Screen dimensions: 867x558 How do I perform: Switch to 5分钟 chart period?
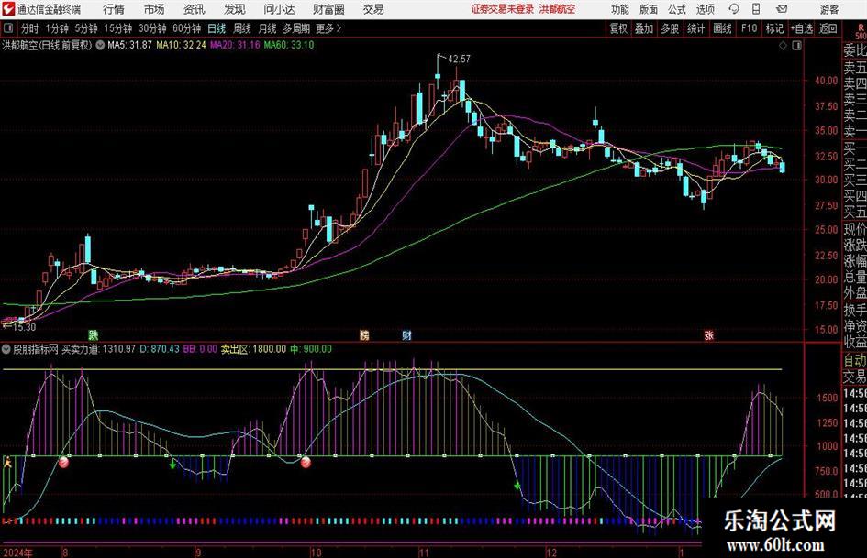pos(85,28)
